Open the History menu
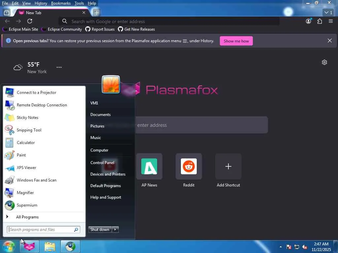Viewport: 338px width, 253px height. click(41, 3)
